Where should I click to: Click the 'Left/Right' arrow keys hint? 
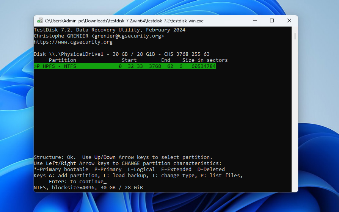click(61, 163)
